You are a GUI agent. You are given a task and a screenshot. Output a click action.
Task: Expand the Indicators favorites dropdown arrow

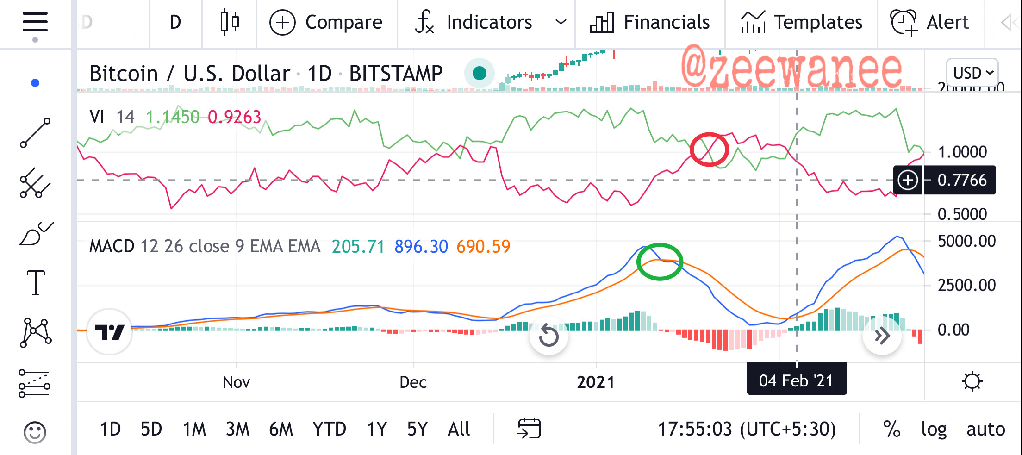[561, 22]
